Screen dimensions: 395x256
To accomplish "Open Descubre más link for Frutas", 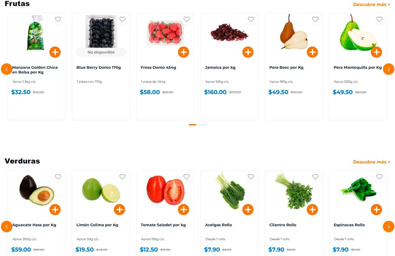I will coord(372,4).
